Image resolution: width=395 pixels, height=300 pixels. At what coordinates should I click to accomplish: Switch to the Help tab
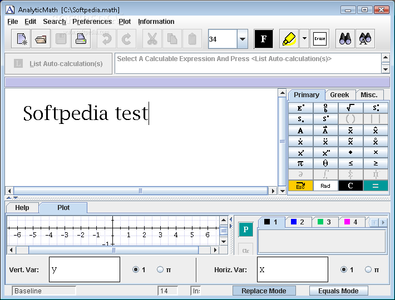point(22,208)
